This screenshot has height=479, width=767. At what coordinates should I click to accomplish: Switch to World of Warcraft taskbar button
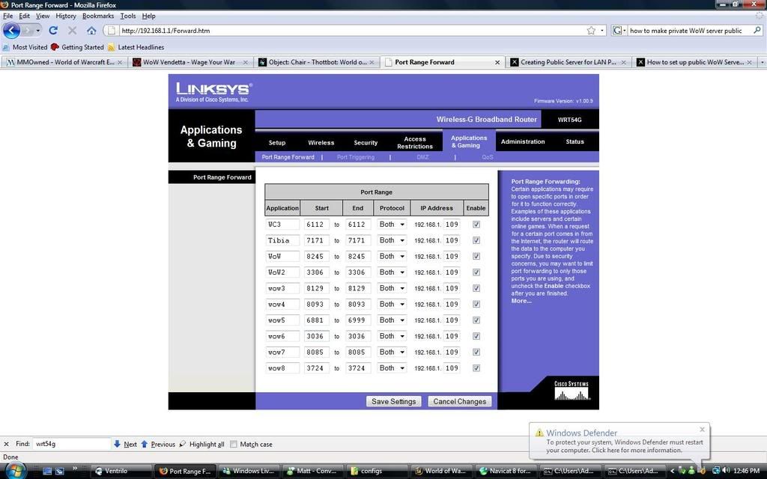(442, 471)
